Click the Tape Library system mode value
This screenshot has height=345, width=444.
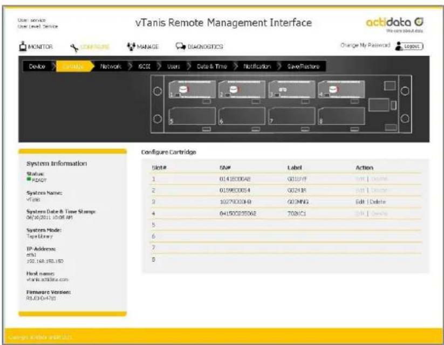(x=39, y=236)
